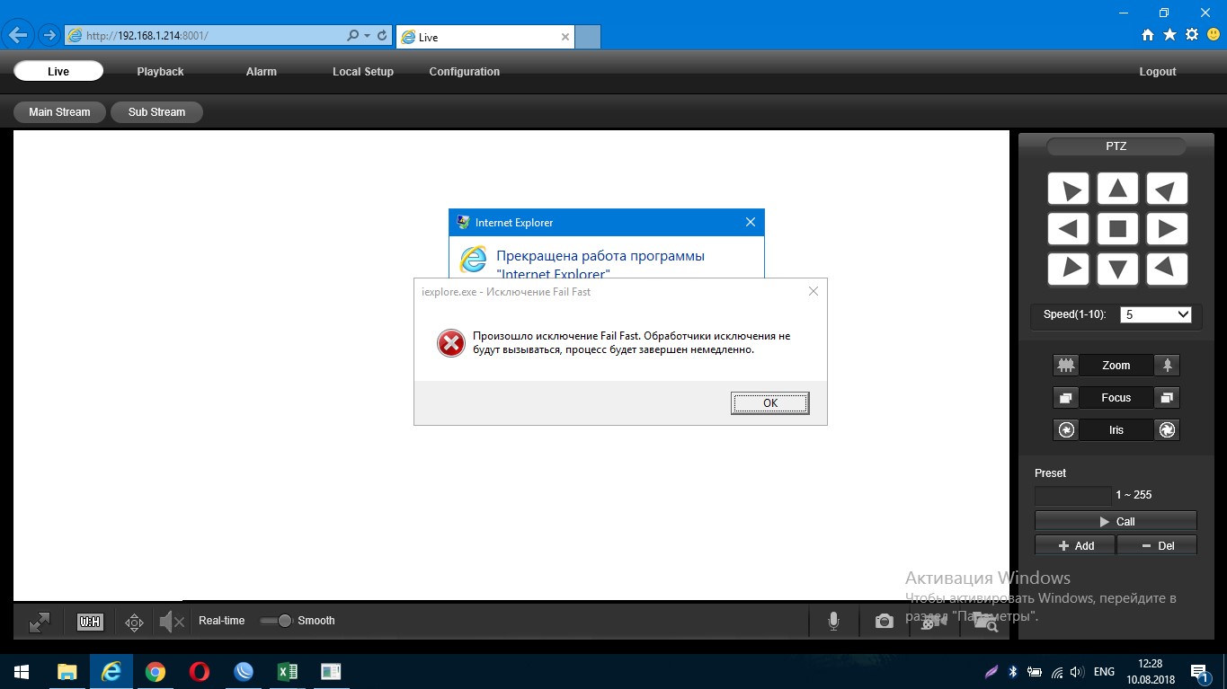Unmute the speaker audio icon
Image resolution: width=1227 pixels, height=689 pixels.
point(172,622)
